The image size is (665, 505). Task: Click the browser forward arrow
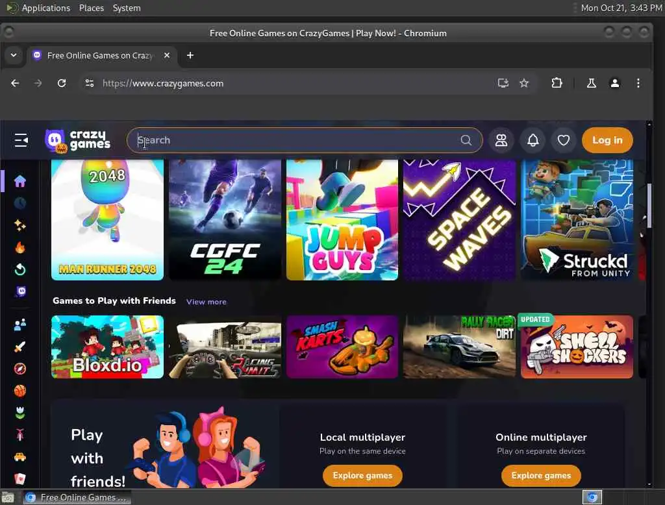pyautogui.click(x=38, y=83)
